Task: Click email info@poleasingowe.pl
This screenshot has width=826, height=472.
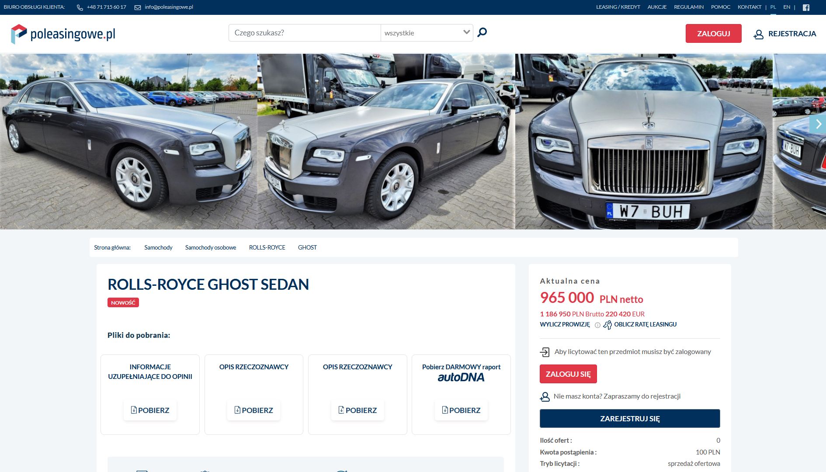Action: (x=169, y=7)
